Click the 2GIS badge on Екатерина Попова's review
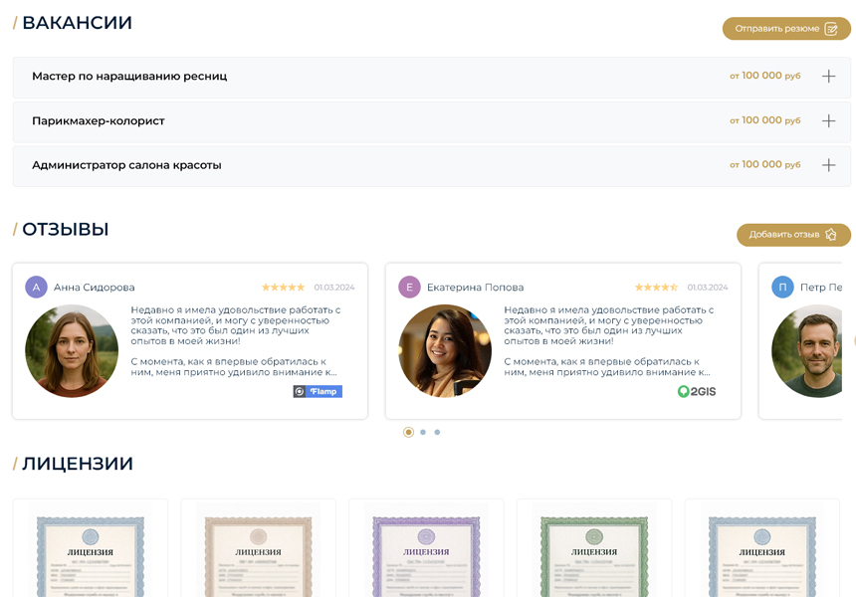This screenshot has height=597, width=856. click(x=696, y=391)
